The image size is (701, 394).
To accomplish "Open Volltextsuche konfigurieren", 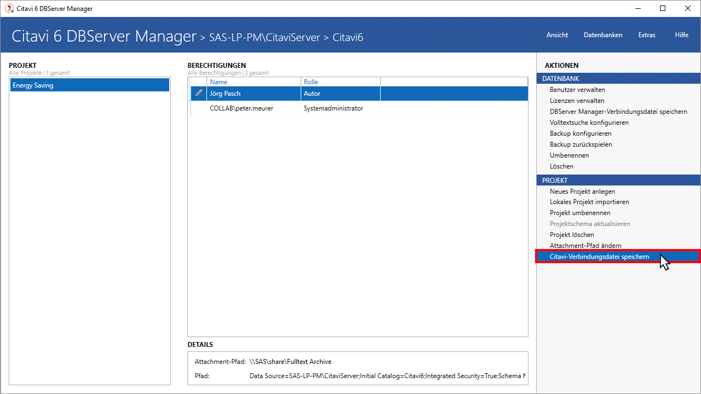I will [589, 123].
